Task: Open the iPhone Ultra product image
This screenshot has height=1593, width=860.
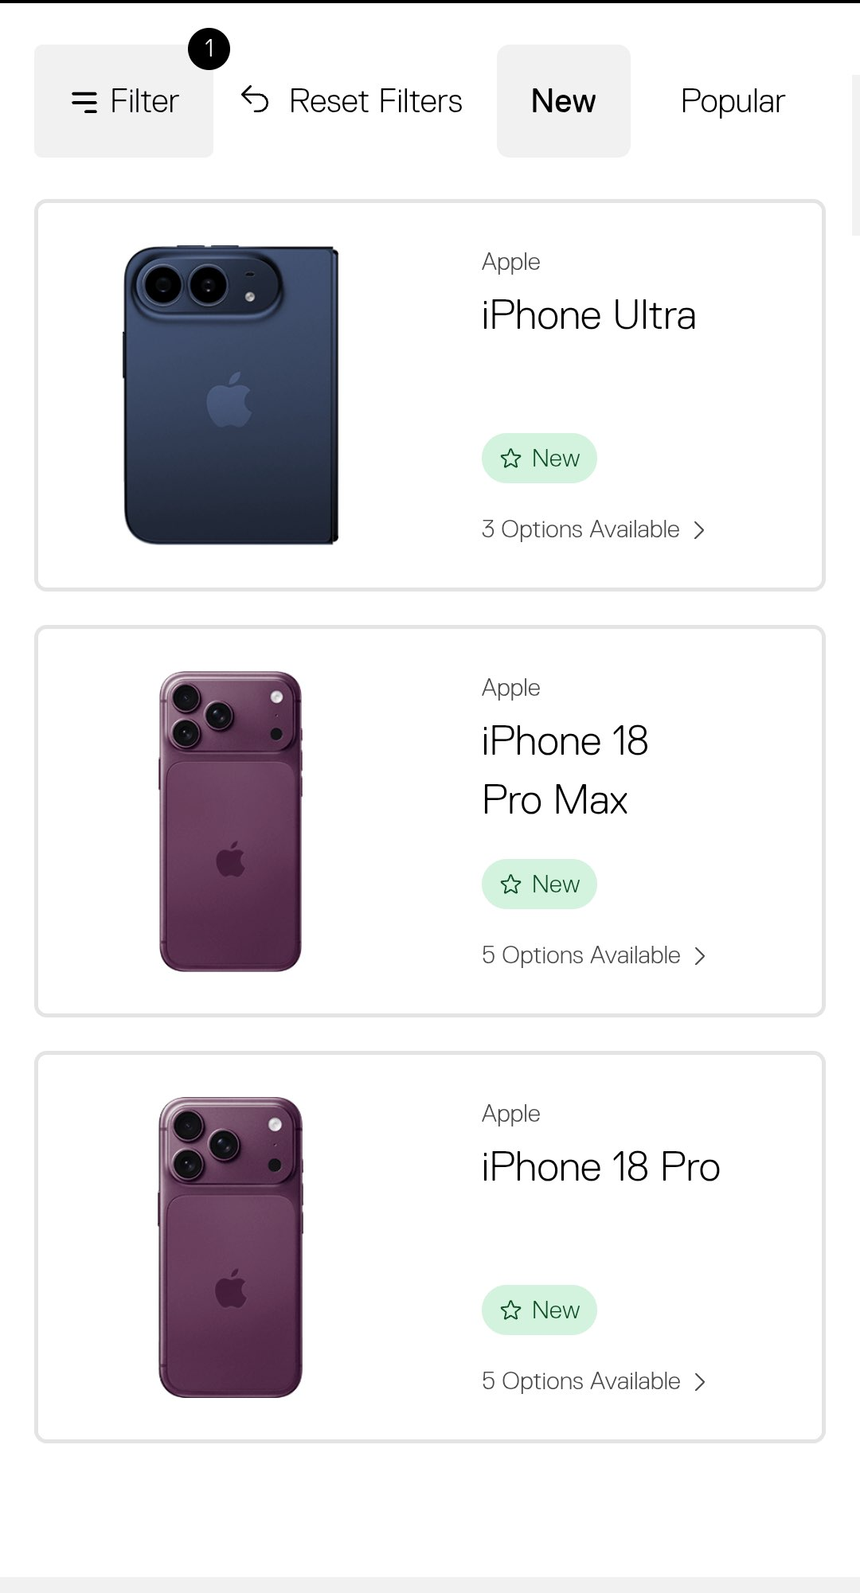Action: [x=231, y=395]
